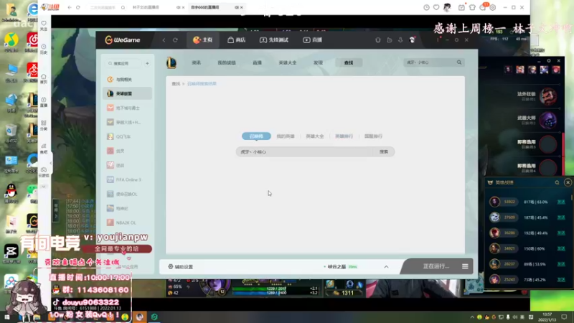The image size is (574, 323).
Task: Open the Recycle Bin desktop icon
Action: (x=11, y=133)
